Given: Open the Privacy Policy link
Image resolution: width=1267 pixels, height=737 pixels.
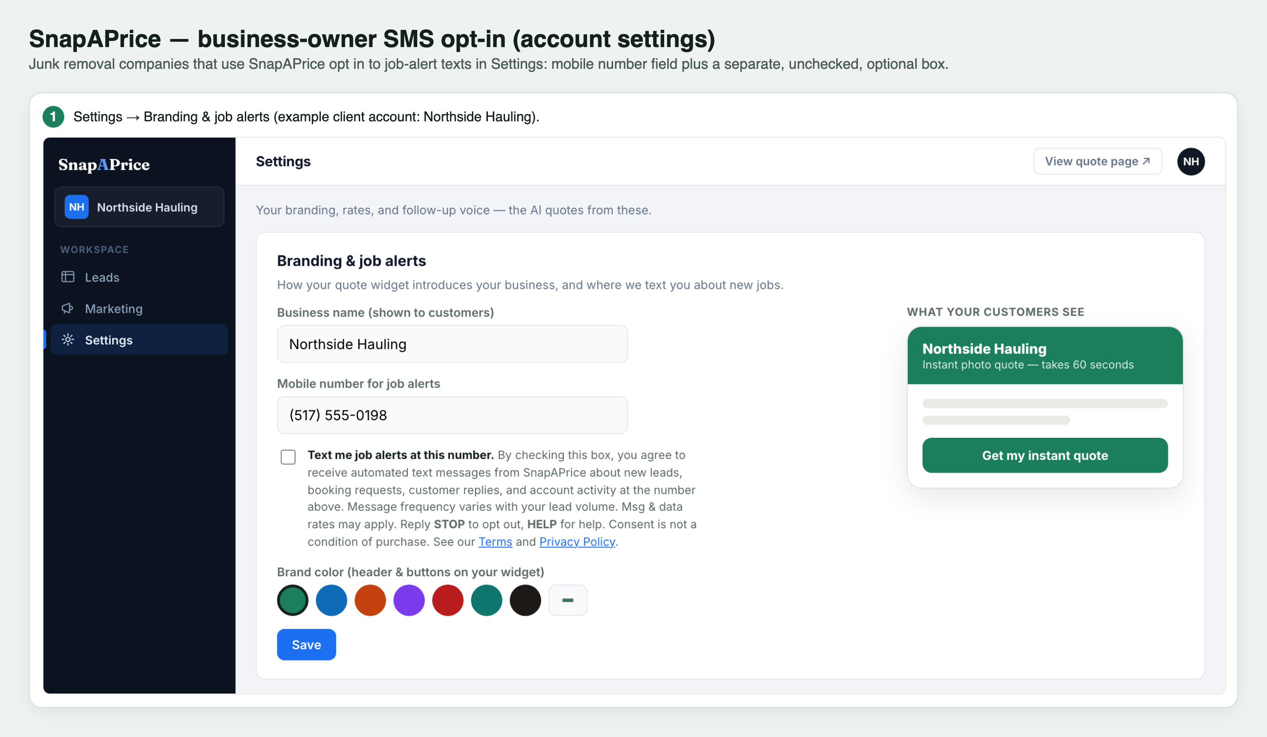Looking at the screenshot, I should [x=576, y=542].
